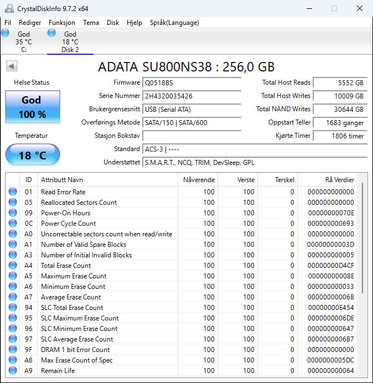373x383 pixels.
Task: Click status orb for Minimum Erase Count
Action: pos(13,286)
